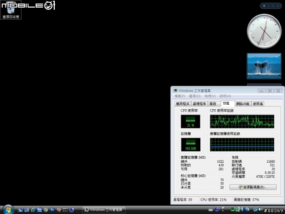285x214 pixels.
Task: Click the memory 382 MB meter
Action: (191, 144)
